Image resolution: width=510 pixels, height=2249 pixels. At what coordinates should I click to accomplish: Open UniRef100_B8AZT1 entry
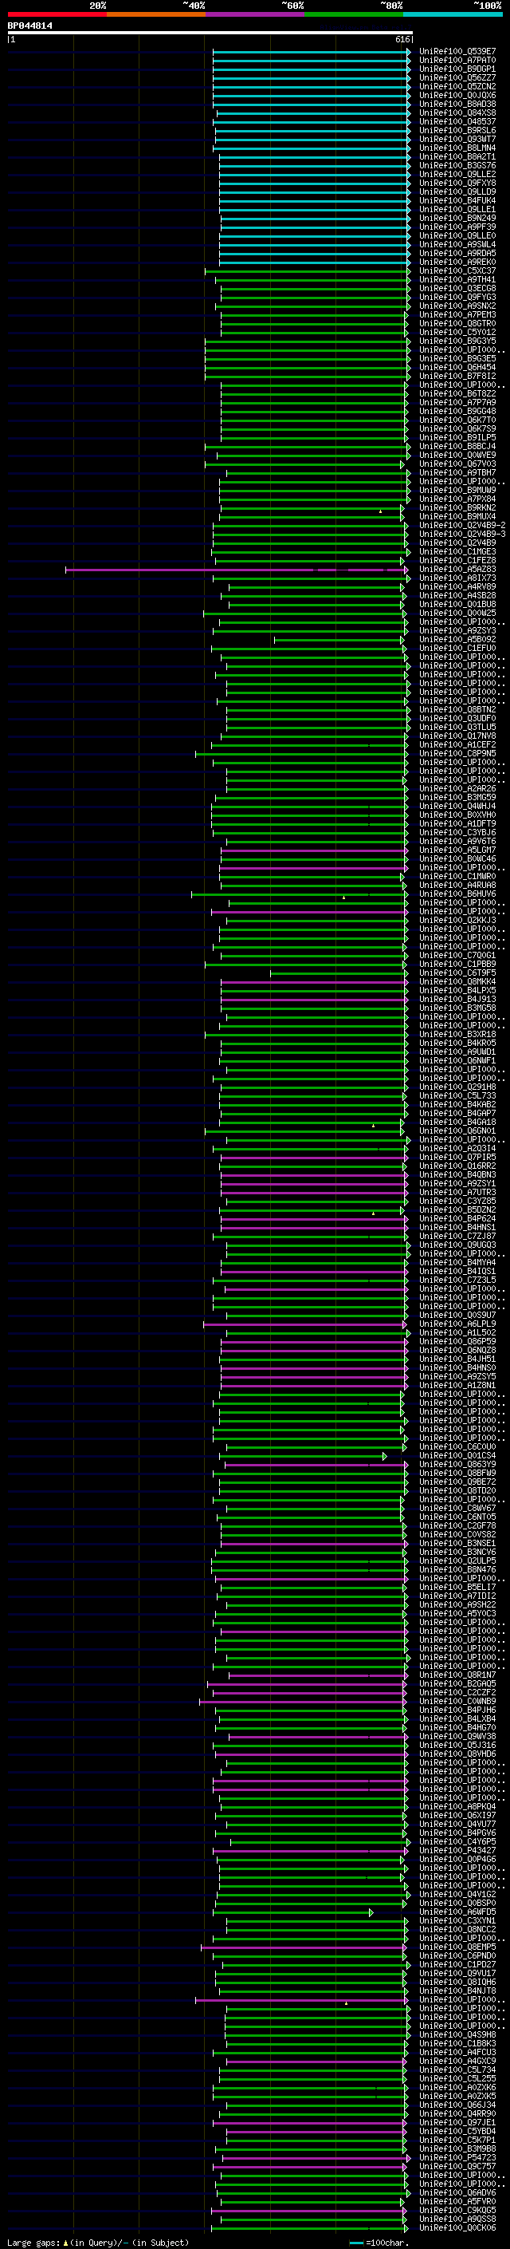tap(457, 157)
